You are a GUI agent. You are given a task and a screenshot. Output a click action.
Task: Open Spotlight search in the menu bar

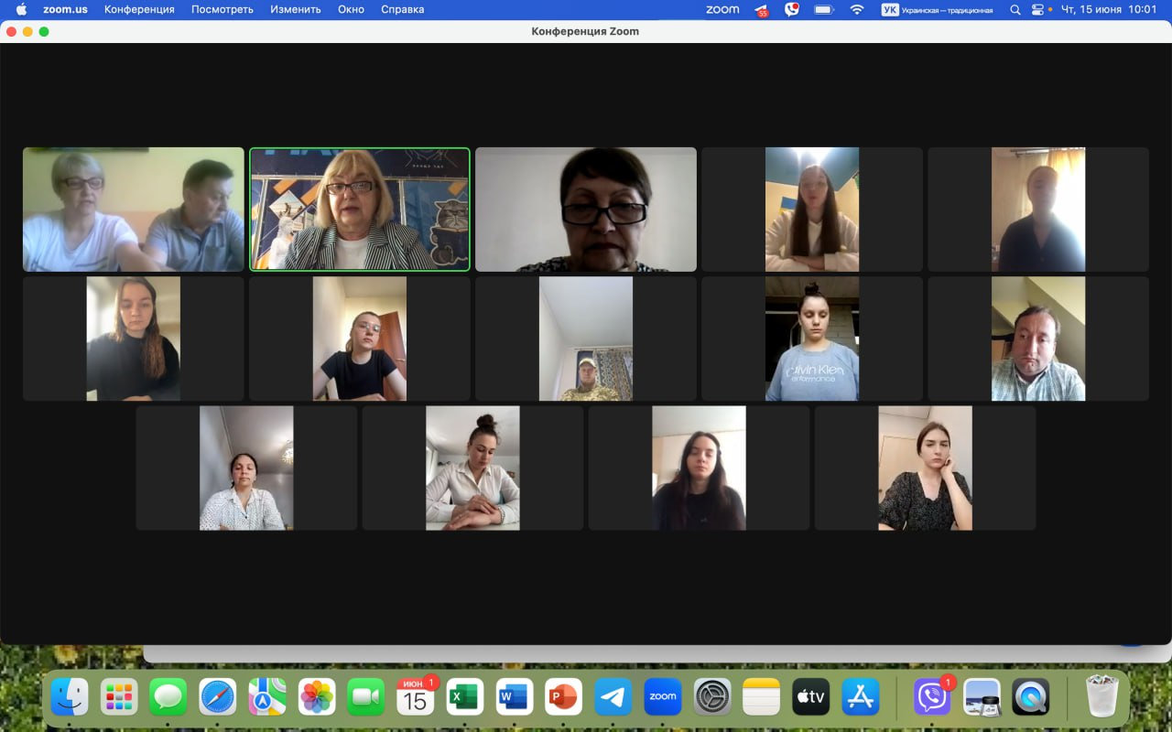(x=1015, y=9)
